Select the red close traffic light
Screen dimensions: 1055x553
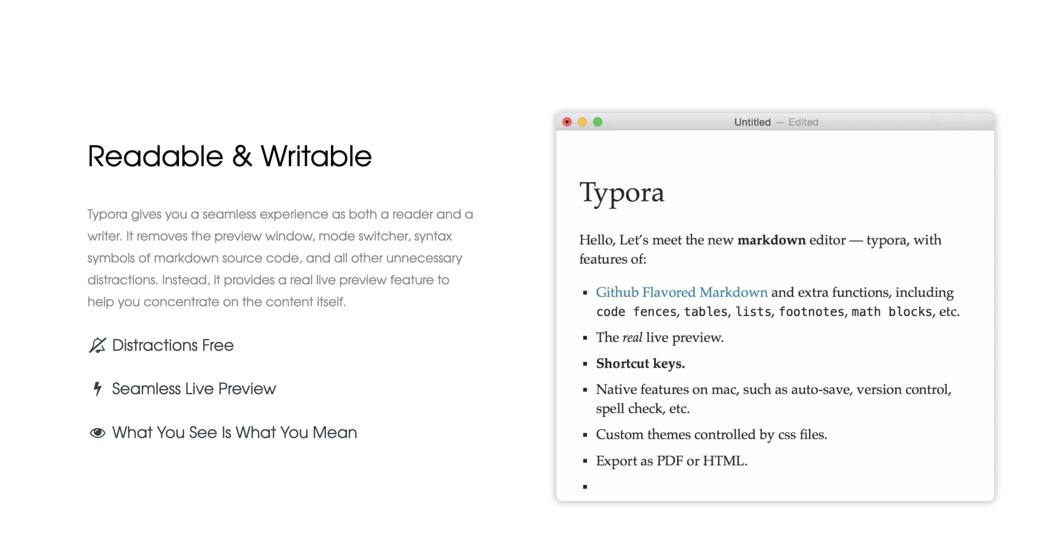pyautogui.click(x=567, y=122)
